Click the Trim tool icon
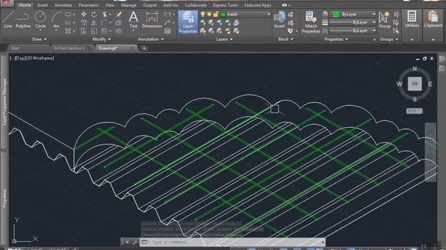Screen dimensions: 446x250 tap(105, 14)
